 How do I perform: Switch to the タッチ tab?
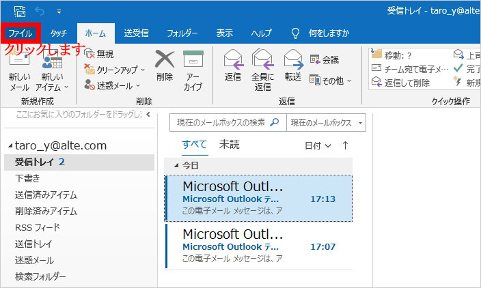pyautogui.click(x=59, y=33)
